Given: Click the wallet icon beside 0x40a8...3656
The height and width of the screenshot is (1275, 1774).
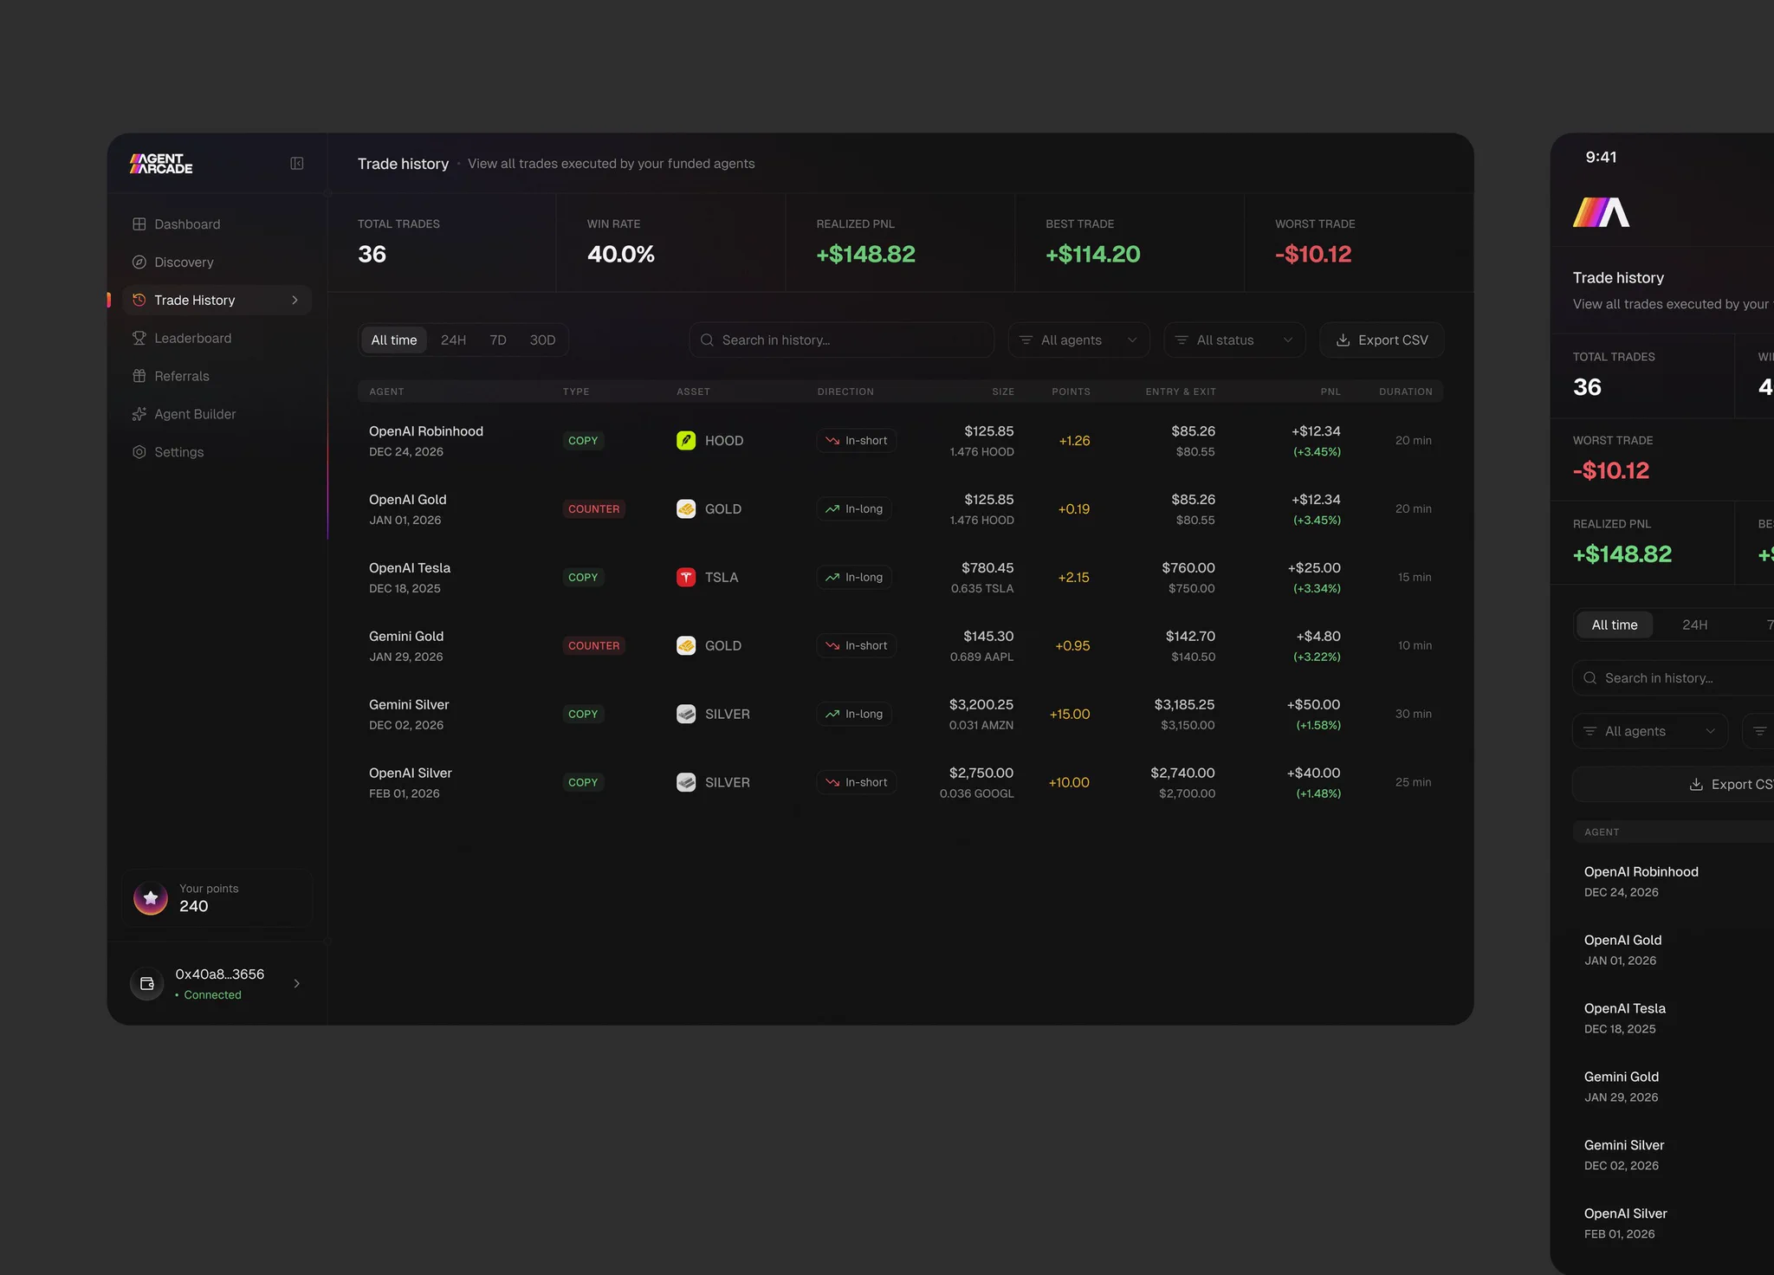Looking at the screenshot, I should point(146,984).
